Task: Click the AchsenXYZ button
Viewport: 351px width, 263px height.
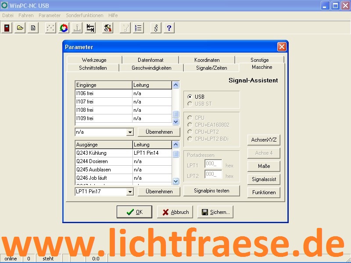Action: 264,140
